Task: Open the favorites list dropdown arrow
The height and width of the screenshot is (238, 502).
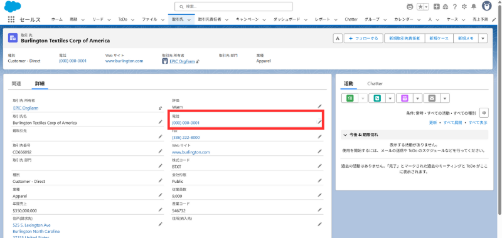Action: click(x=427, y=6)
